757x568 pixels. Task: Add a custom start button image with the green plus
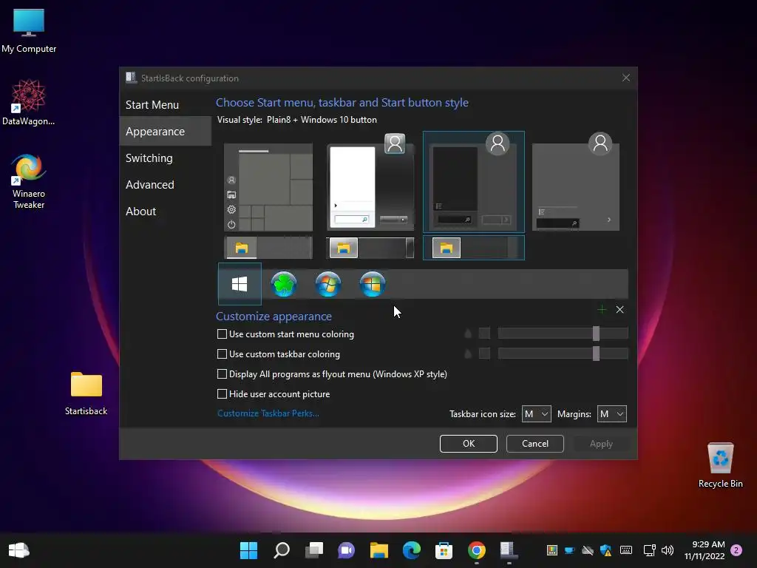tap(602, 310)
